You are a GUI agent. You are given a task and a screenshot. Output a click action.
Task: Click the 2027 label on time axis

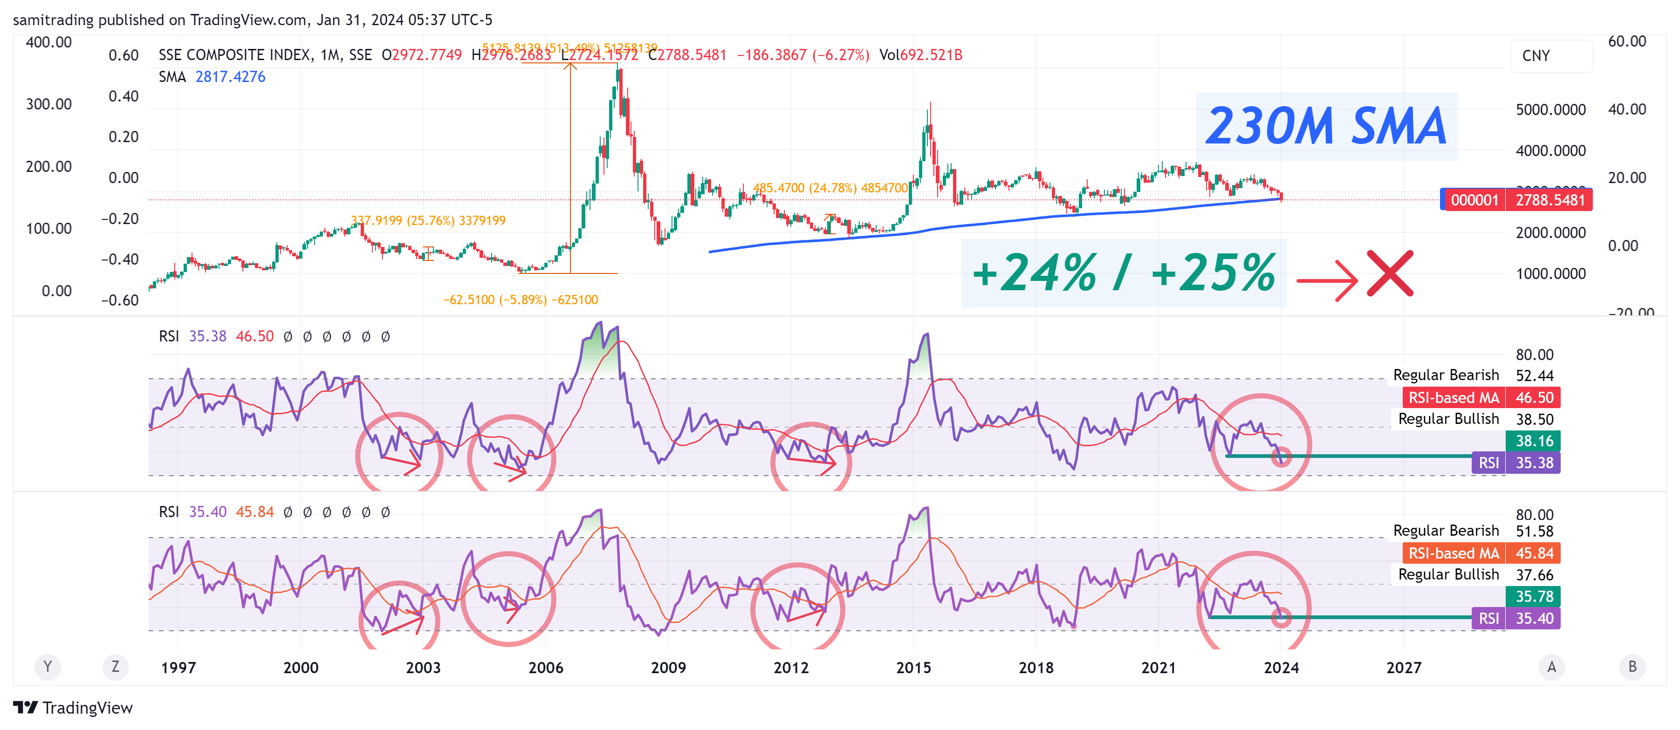pos(1404,668)
